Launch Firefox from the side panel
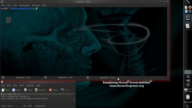The width and height of the screenshot is (192, 108). pos(190,7)
